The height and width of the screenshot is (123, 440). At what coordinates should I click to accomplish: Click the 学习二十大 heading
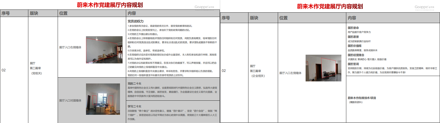pyautogui.click(x=134, y=106)
